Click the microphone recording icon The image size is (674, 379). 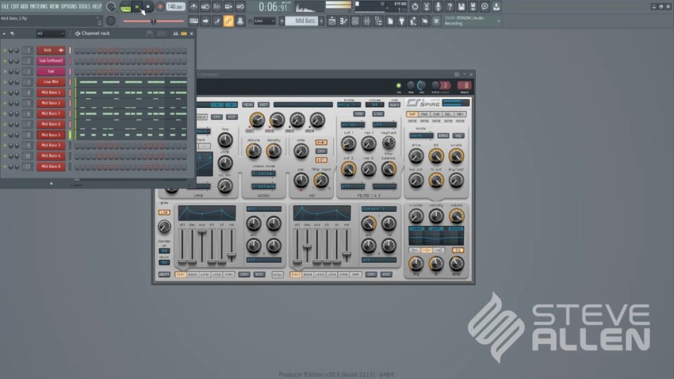[x=438, y=7]
